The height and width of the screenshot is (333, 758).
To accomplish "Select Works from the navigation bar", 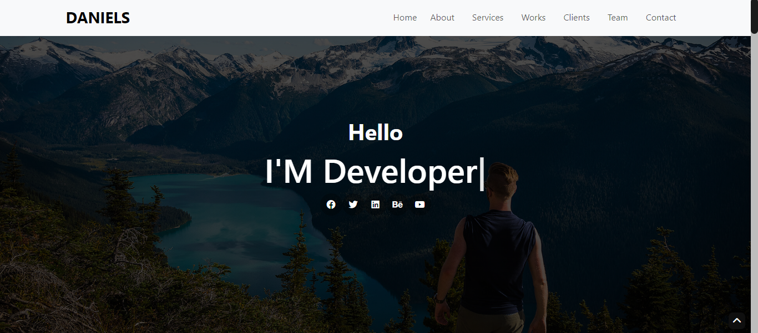I will point(533,18).
